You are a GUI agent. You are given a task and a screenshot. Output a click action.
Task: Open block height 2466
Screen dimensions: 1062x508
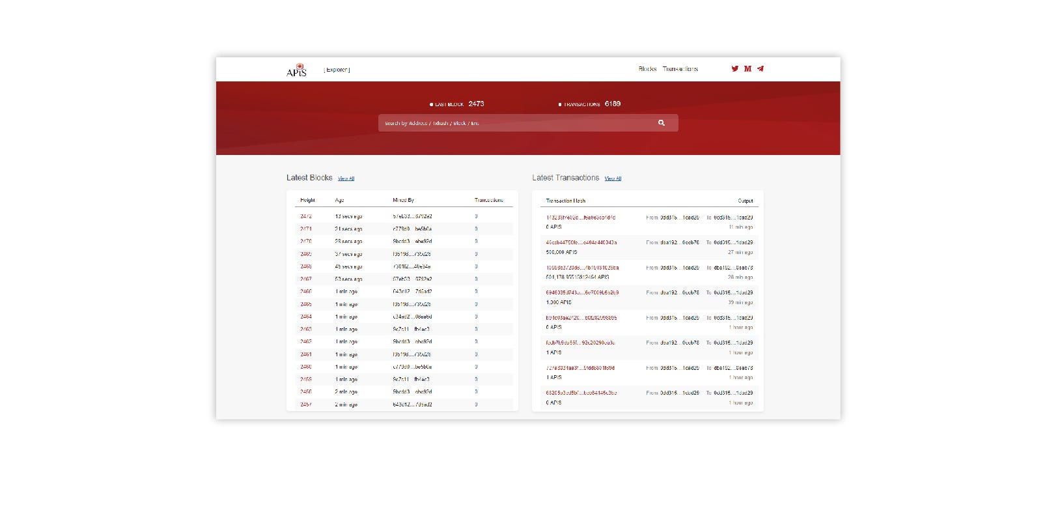tap(306, 291)
